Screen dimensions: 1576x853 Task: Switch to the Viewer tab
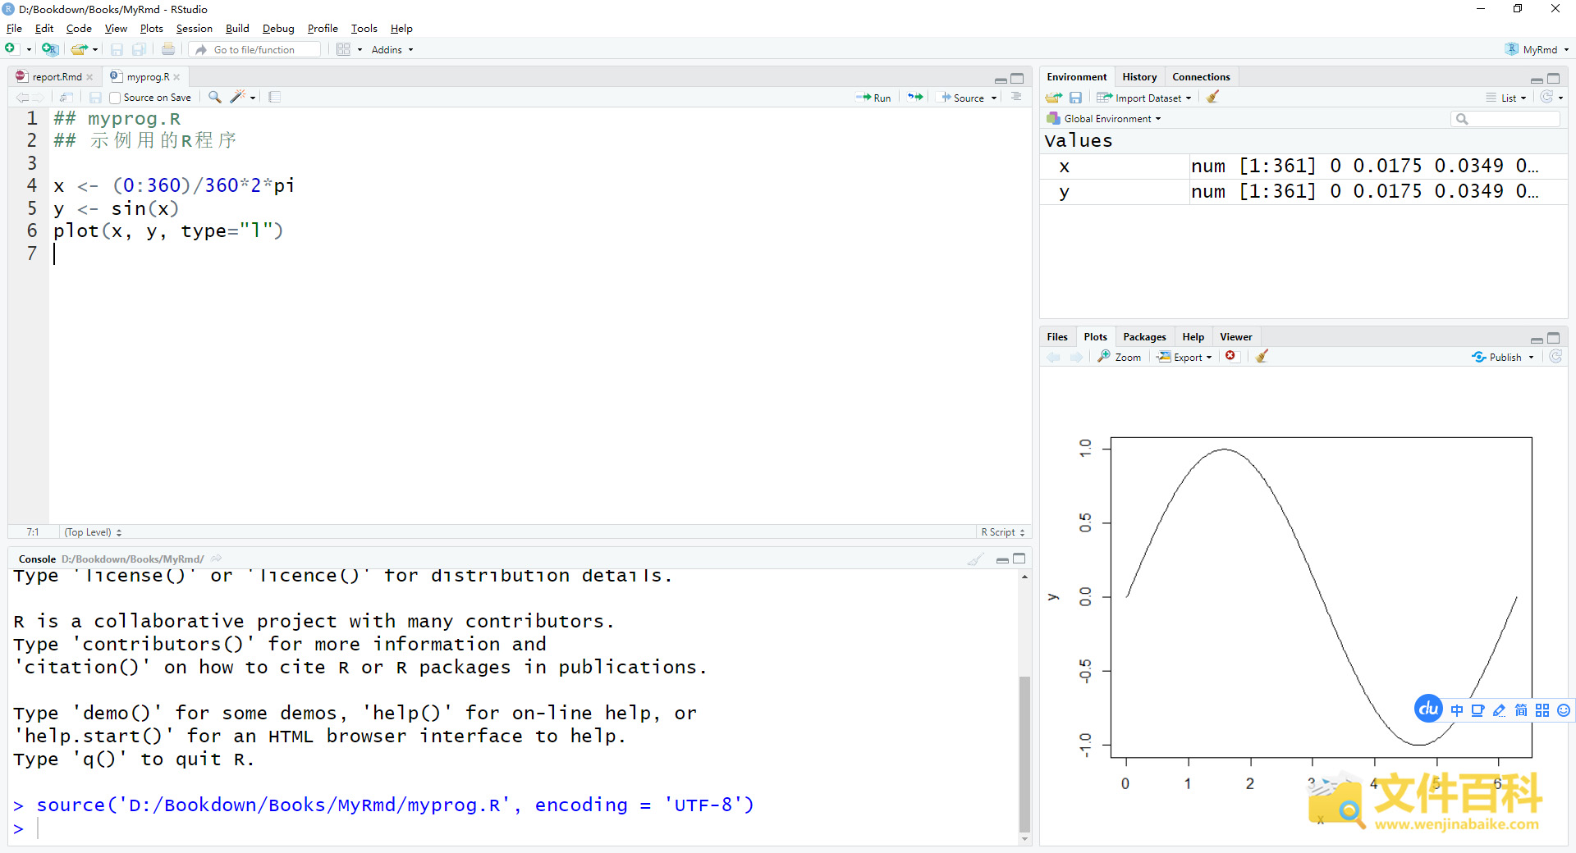point(1235,337)
